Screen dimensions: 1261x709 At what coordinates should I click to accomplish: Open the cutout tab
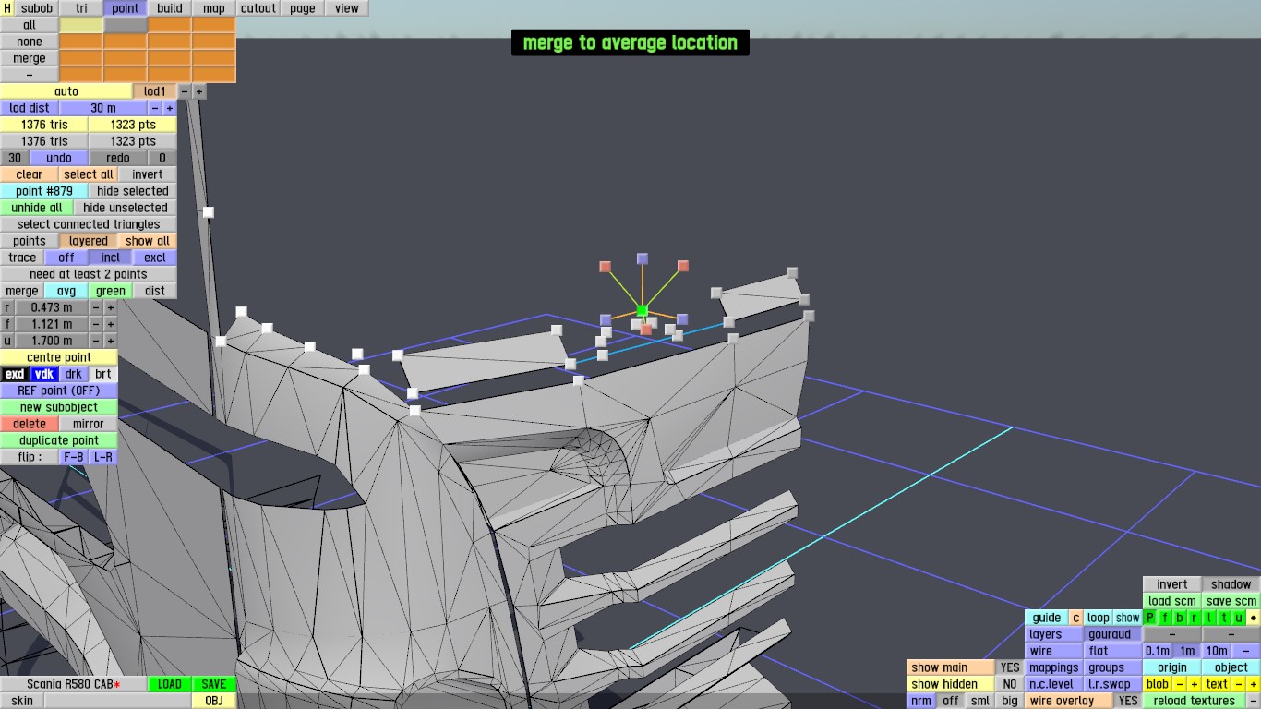click(258, 8)
